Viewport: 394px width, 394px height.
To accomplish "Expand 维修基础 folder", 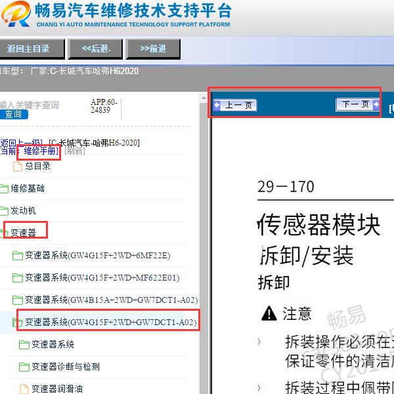I will (x=28, y=188).
